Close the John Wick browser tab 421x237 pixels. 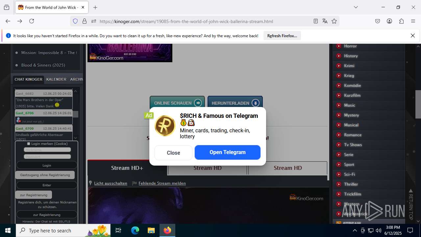click(83, 7)
